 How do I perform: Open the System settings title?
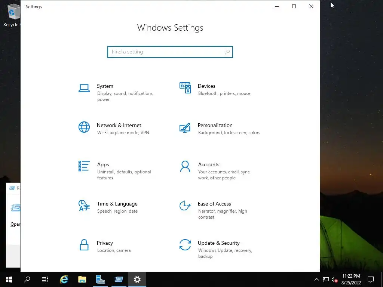[x=105, y=86]
